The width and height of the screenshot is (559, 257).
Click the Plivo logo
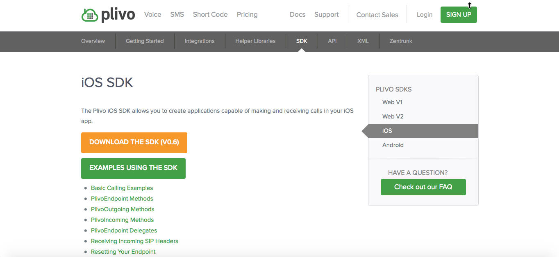[x=108, y=14]
